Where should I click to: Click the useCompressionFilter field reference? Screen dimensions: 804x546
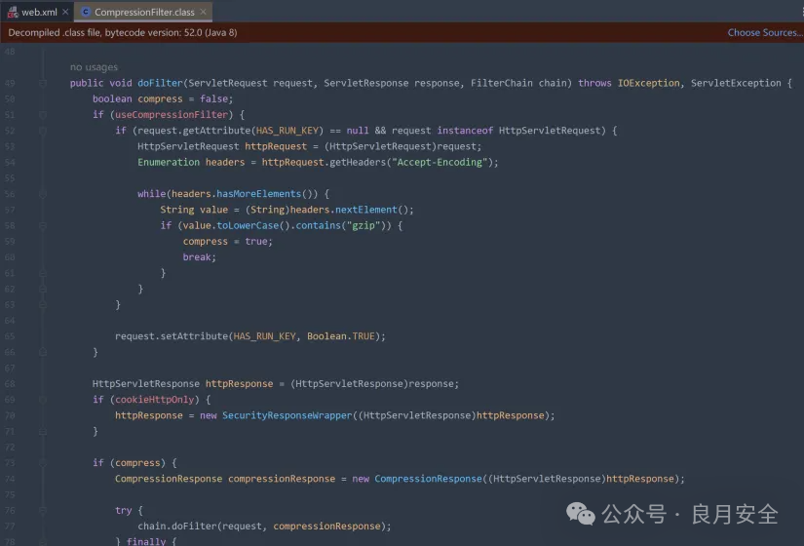tap(172, 115)
